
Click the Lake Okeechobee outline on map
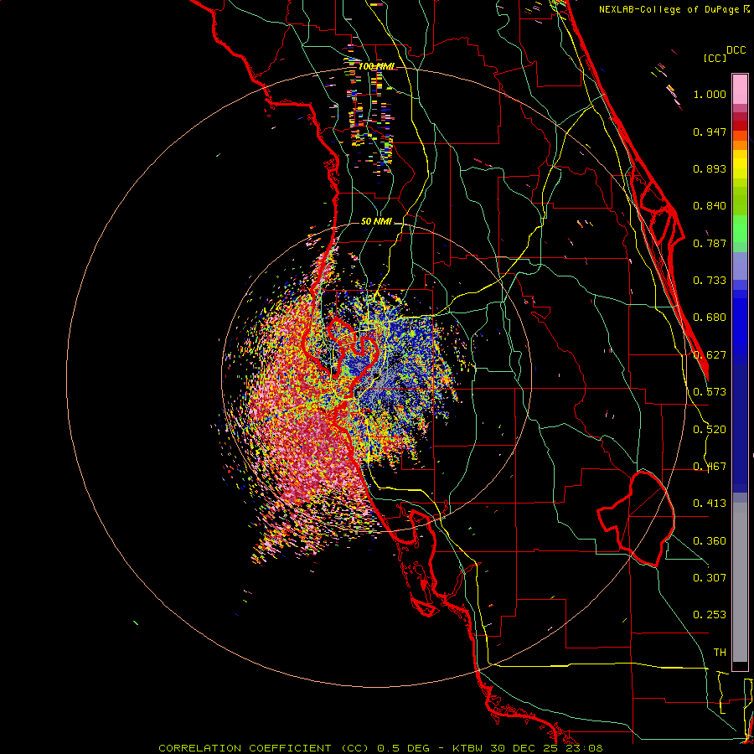pyautogui.click(x=636, y=519)
